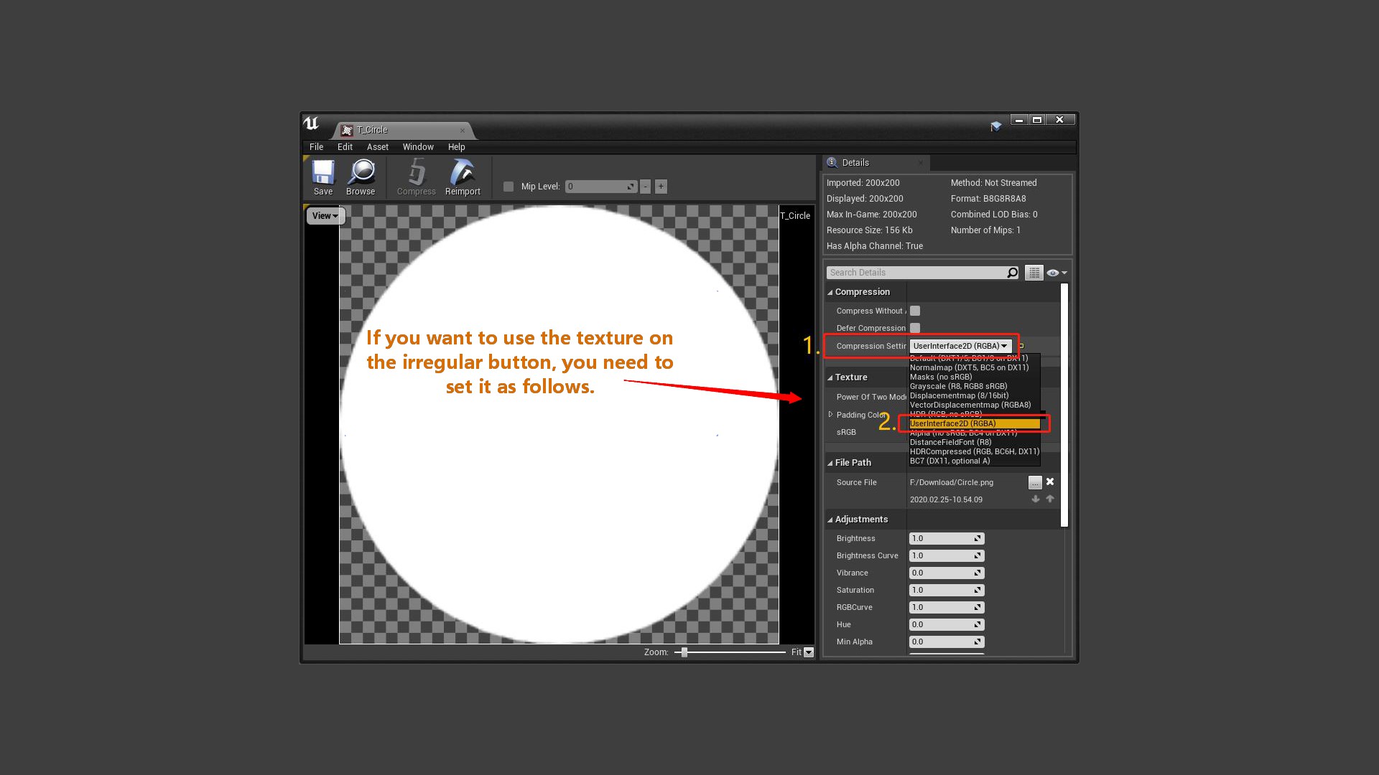Enable the Mip Level checkbox
1379x775 pixels.
509,186
